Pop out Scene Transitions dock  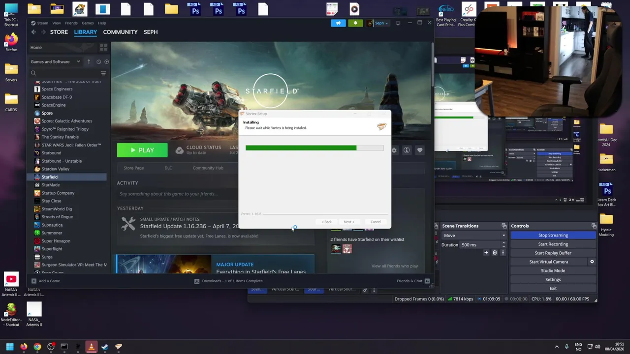pos(504,226)
